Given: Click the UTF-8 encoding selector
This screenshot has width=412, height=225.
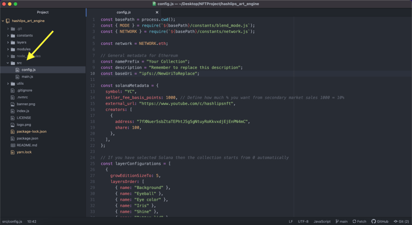Looking at the screenshot, I should pyautogui.click(x=303, y=221).
